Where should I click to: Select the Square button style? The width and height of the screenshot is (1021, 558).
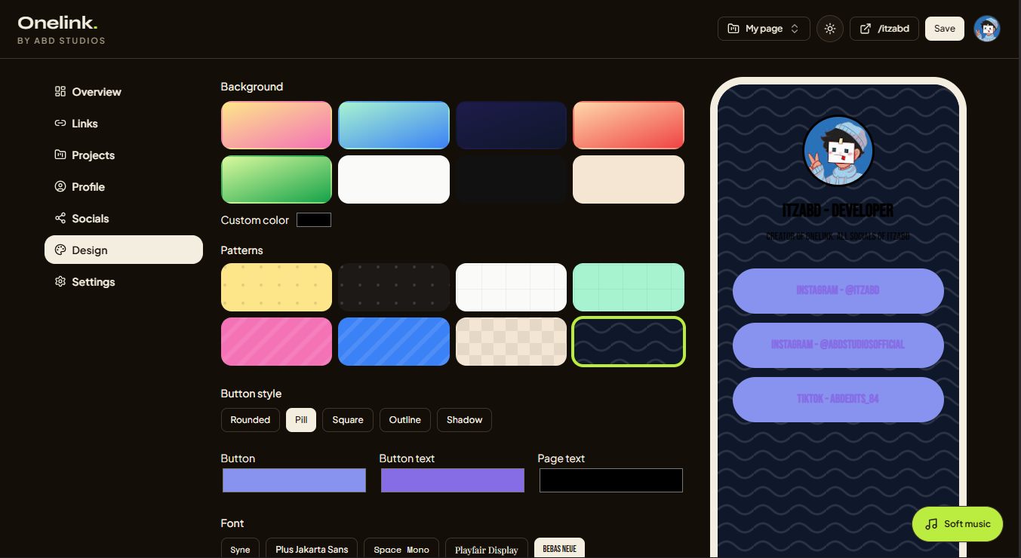click(348, 420)
